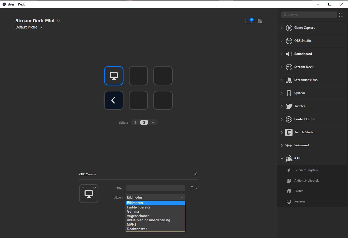348x238 pixels.
Task: Expand the System category chevron
Action: click(282, 93)
